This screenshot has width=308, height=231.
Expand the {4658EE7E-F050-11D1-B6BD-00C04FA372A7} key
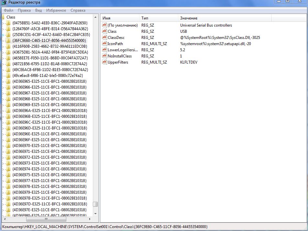[3, 58]
